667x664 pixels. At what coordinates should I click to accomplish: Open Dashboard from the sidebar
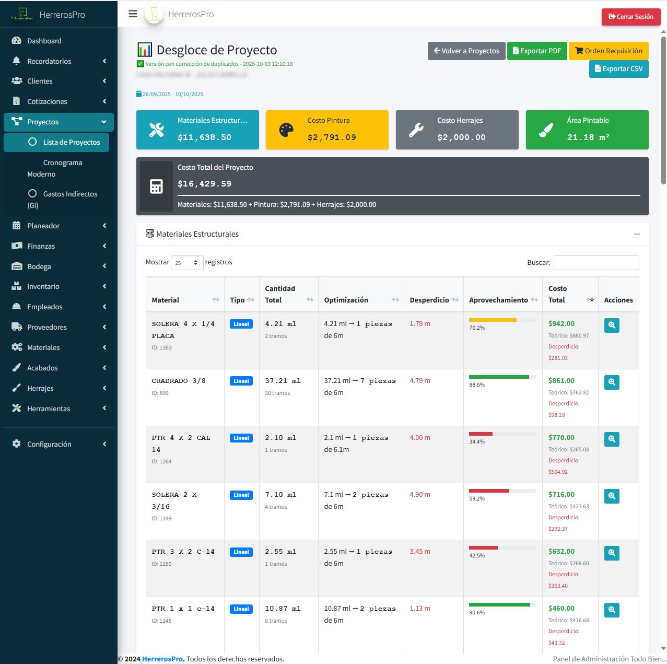[44, 41]
